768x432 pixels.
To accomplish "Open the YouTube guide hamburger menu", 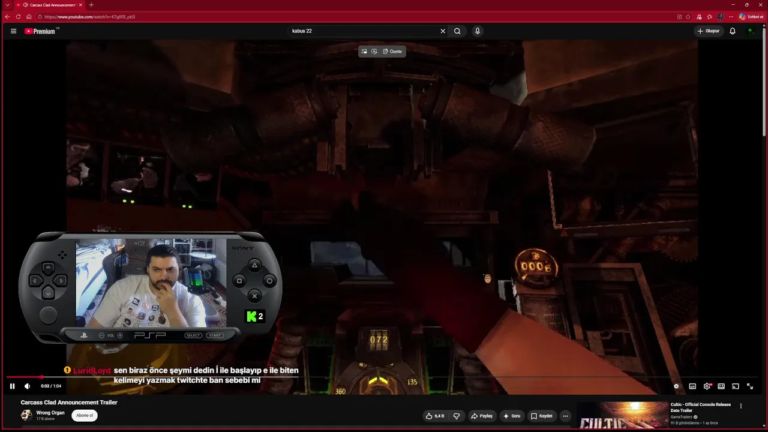I will click(13, 31).
